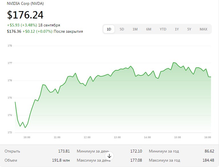Select the 1D time range tab
Screen dimensions: 219x167
[x=109, y=29]
